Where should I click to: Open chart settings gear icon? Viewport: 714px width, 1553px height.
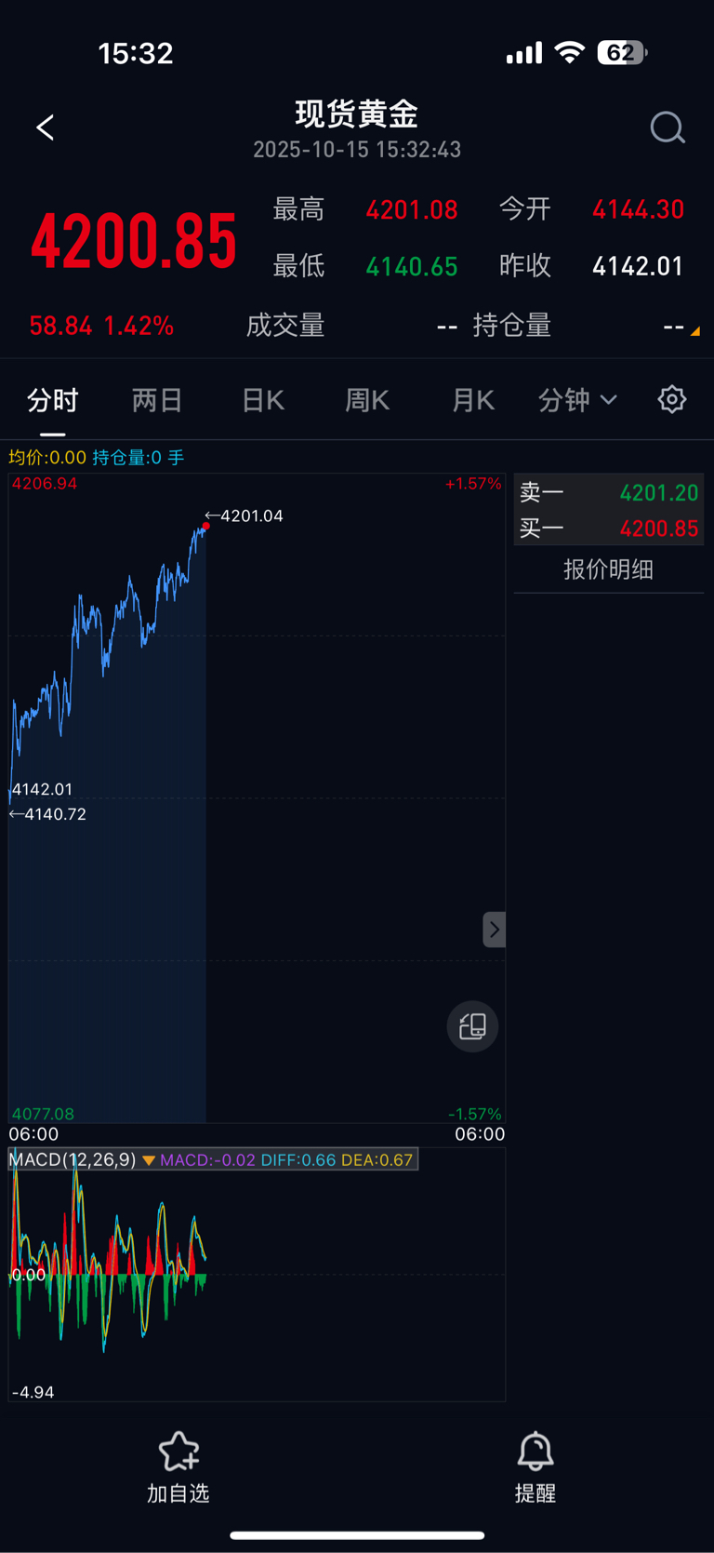click(671, 399)
